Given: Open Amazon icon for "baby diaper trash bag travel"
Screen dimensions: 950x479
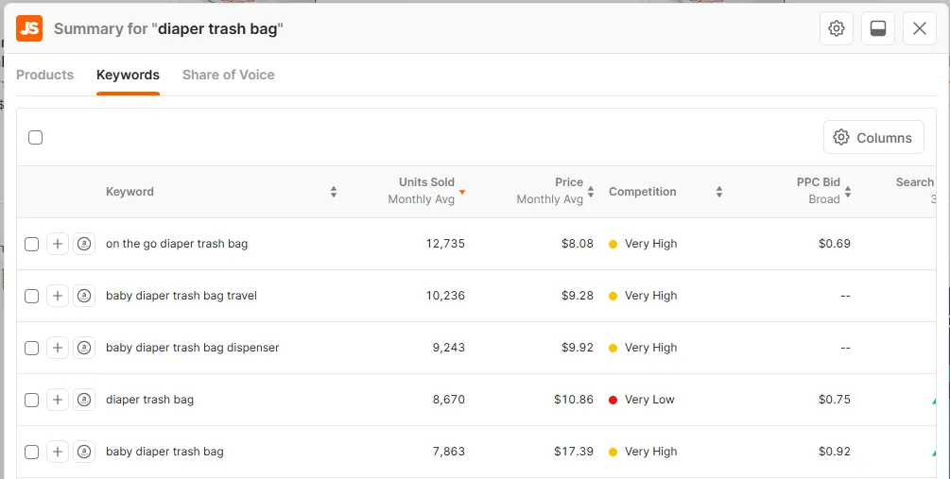Looking at the screenshot, I should pyautogui.click(x=84, y=296).
